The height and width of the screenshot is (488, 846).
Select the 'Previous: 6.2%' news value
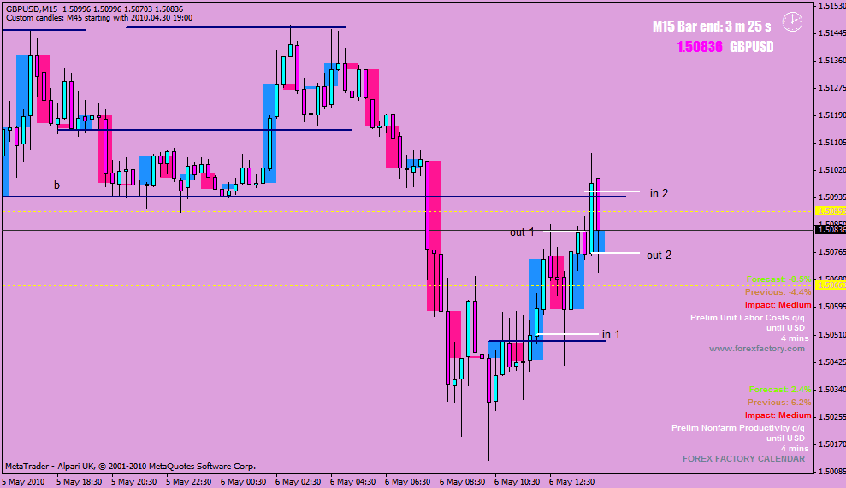pyautogui.click(x=779, y=403)
